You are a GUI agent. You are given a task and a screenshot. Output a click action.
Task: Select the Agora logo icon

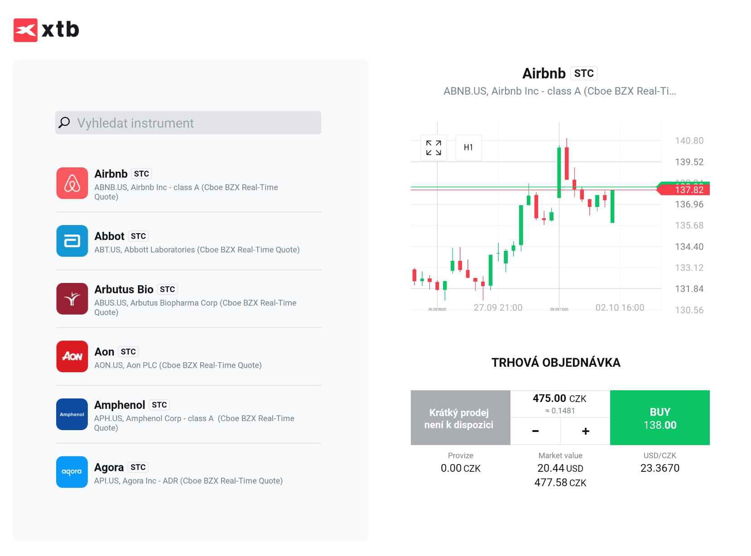pos(72,472)
